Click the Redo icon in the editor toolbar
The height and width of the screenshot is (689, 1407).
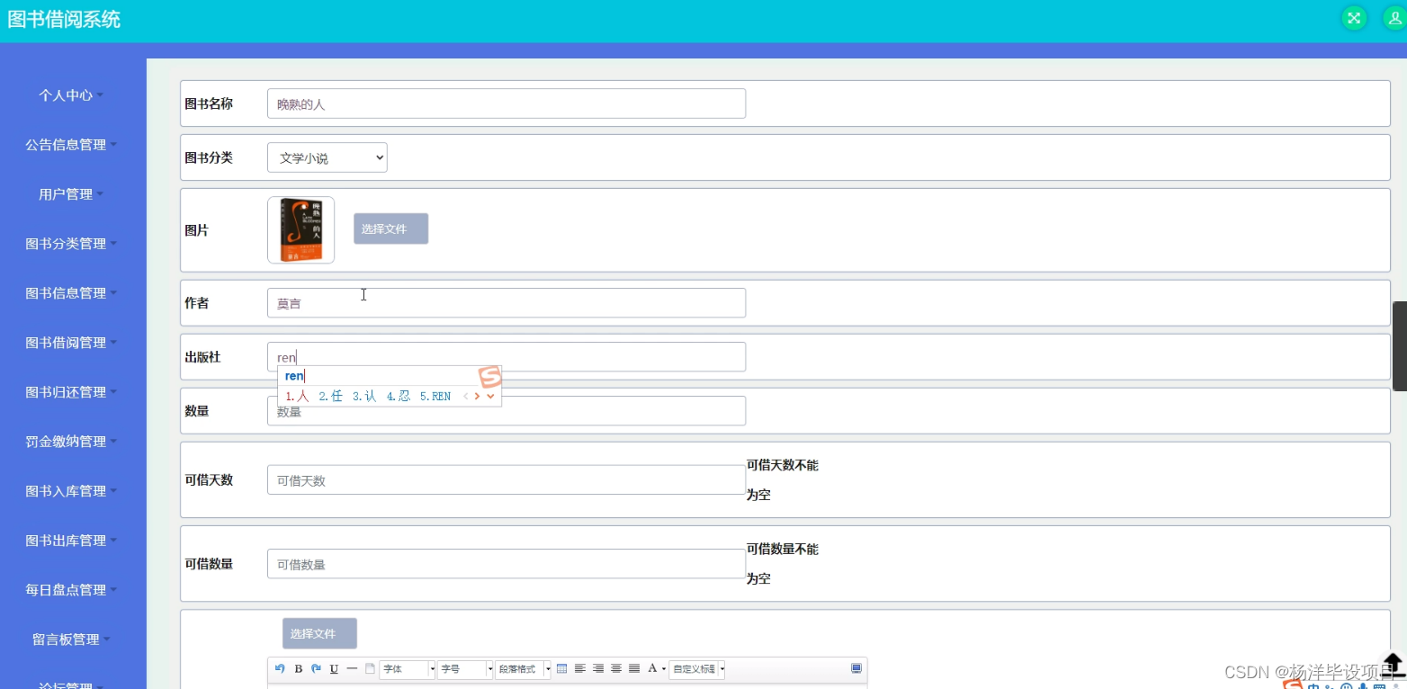pos(315,669)
